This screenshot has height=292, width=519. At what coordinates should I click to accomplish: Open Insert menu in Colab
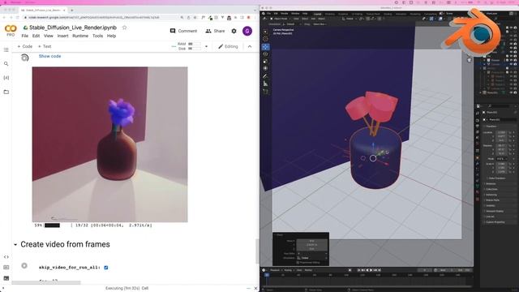(62, 36)
